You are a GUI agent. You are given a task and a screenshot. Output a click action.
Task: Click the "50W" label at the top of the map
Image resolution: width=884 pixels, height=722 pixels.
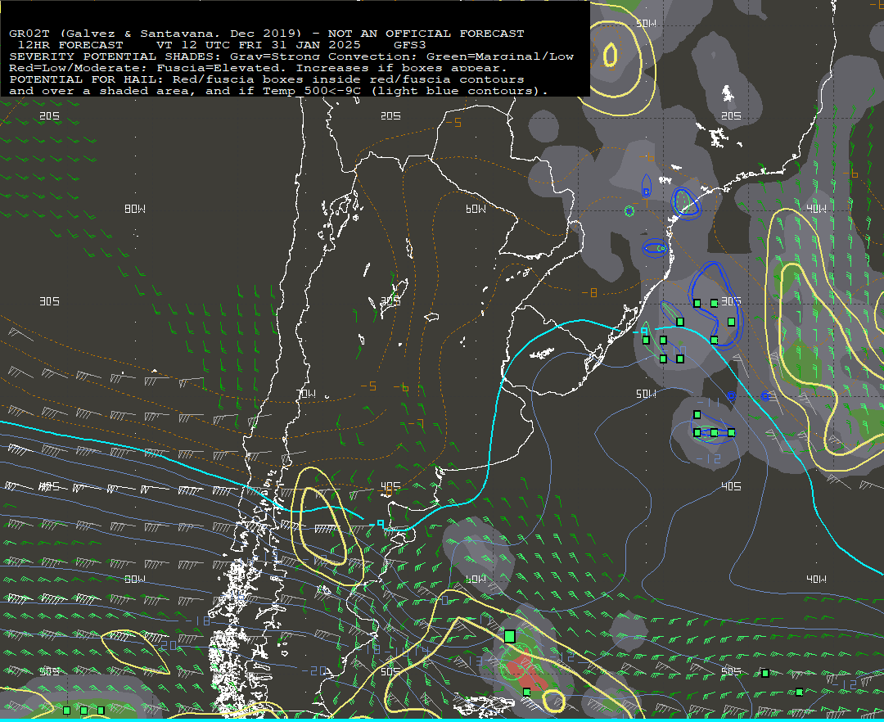pos(646,23)
